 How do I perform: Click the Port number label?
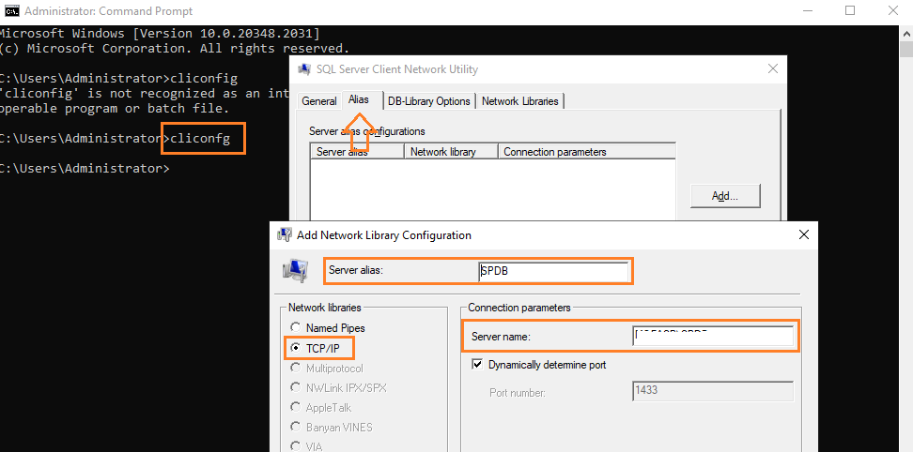coord(517,393)
